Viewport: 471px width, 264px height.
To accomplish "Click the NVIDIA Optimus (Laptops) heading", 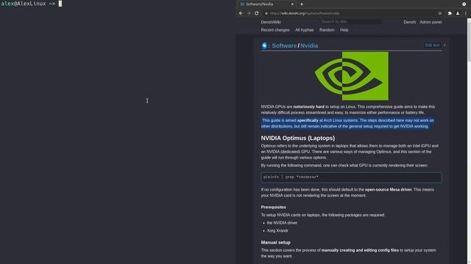I will (297, 138).
